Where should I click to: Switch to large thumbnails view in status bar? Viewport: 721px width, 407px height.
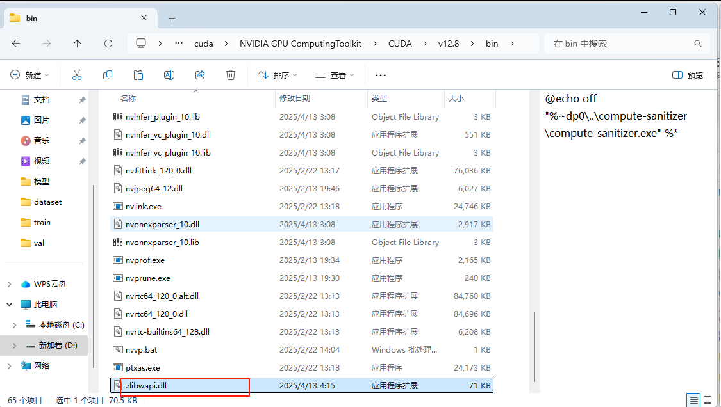(708, 399)
